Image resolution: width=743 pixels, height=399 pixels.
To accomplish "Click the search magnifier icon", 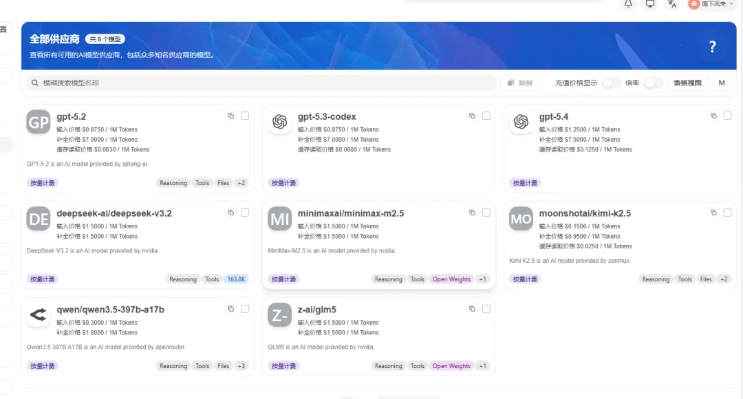I will click(x=34, y=83).
